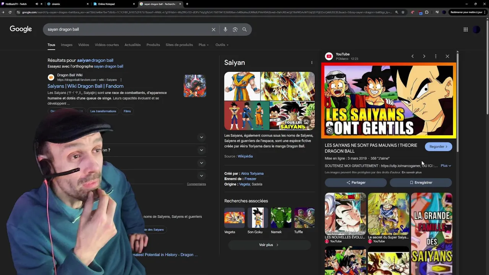The width and height of the screenshot is (489, 275).
Task: Select the Produits search tab
Action: pyautogui.click(x=153, y=45)
